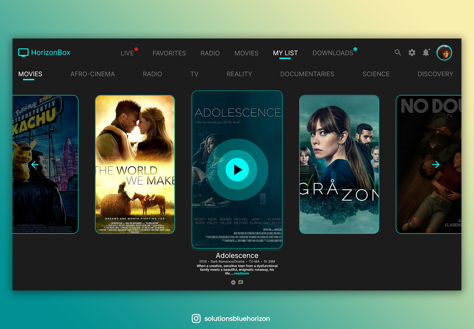The image size is (474, 329).
Task: Remove Adolescence from list with minus icon
Action: (233, 282)
